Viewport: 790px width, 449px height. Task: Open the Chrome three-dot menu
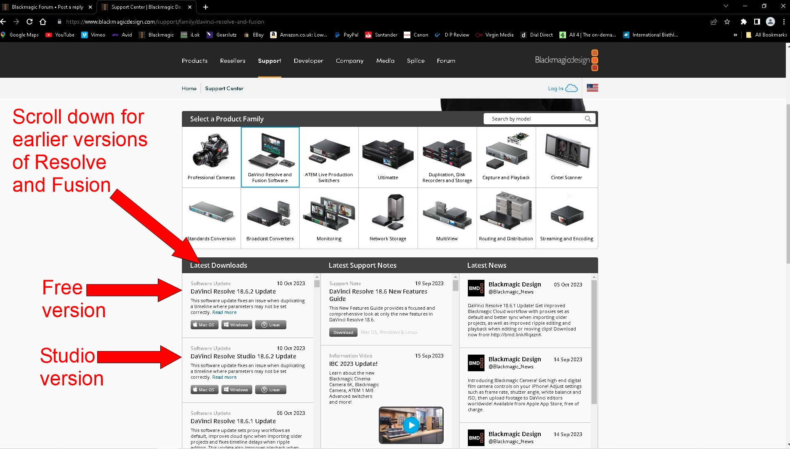point(784,22)
